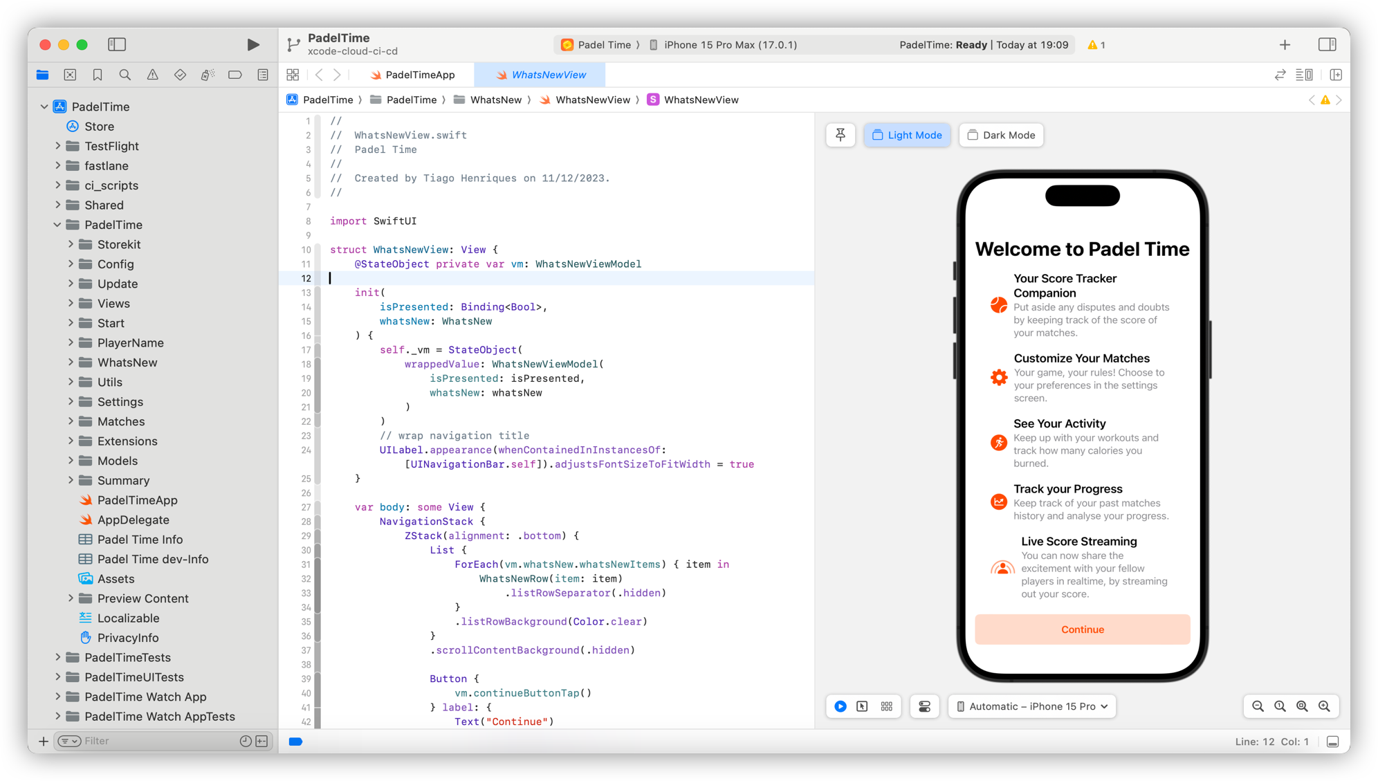Go forward in editor history
Screen dimensions: 1378x781
[337, 75]
